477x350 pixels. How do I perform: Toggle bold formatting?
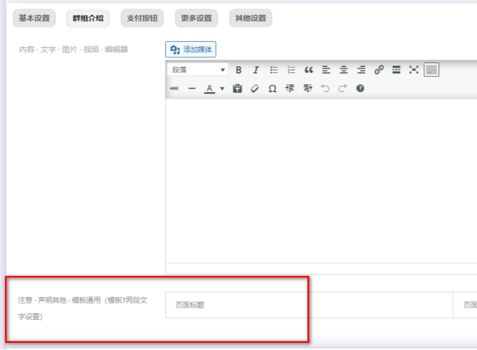(238, 70)
